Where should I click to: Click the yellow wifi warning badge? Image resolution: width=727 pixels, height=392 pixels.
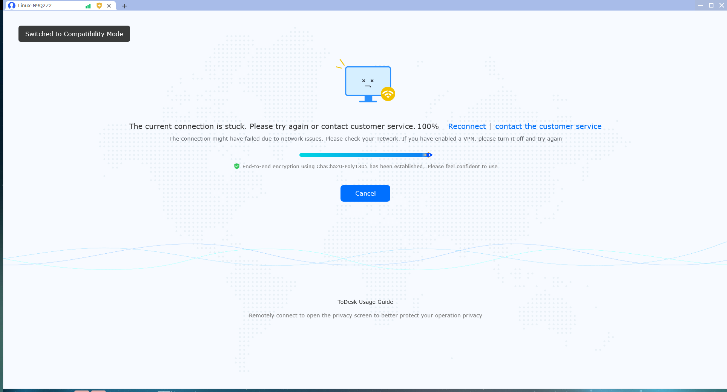[x=388, y=94]
